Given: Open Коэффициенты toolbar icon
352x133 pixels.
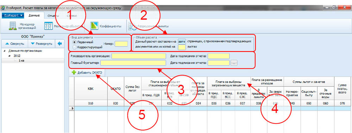Looking at the screenshot, I should [x=94, y=26].
